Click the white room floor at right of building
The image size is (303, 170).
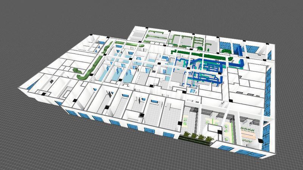point(246,94)
